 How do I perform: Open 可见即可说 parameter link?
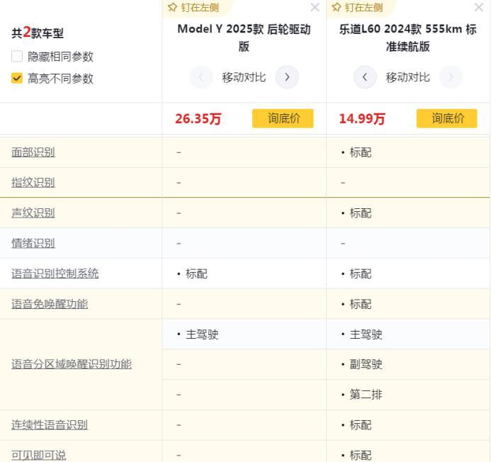pos(38,455)
